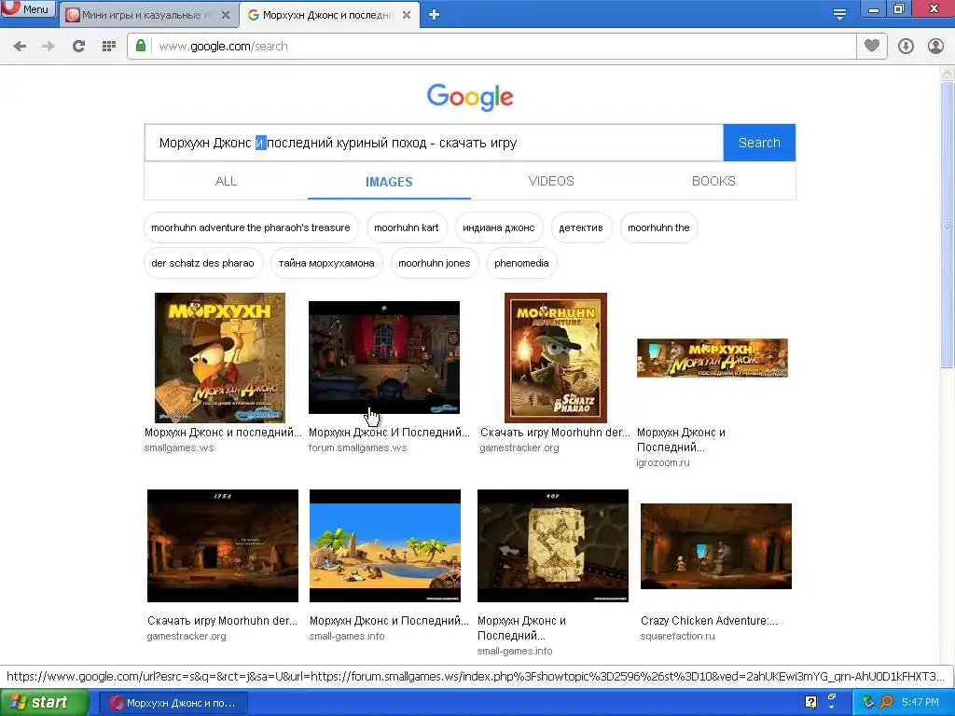The width and height of the screenshot is (955, 716).
Task: Add page to bookmarks with heart icon
Action: (872, 46)
